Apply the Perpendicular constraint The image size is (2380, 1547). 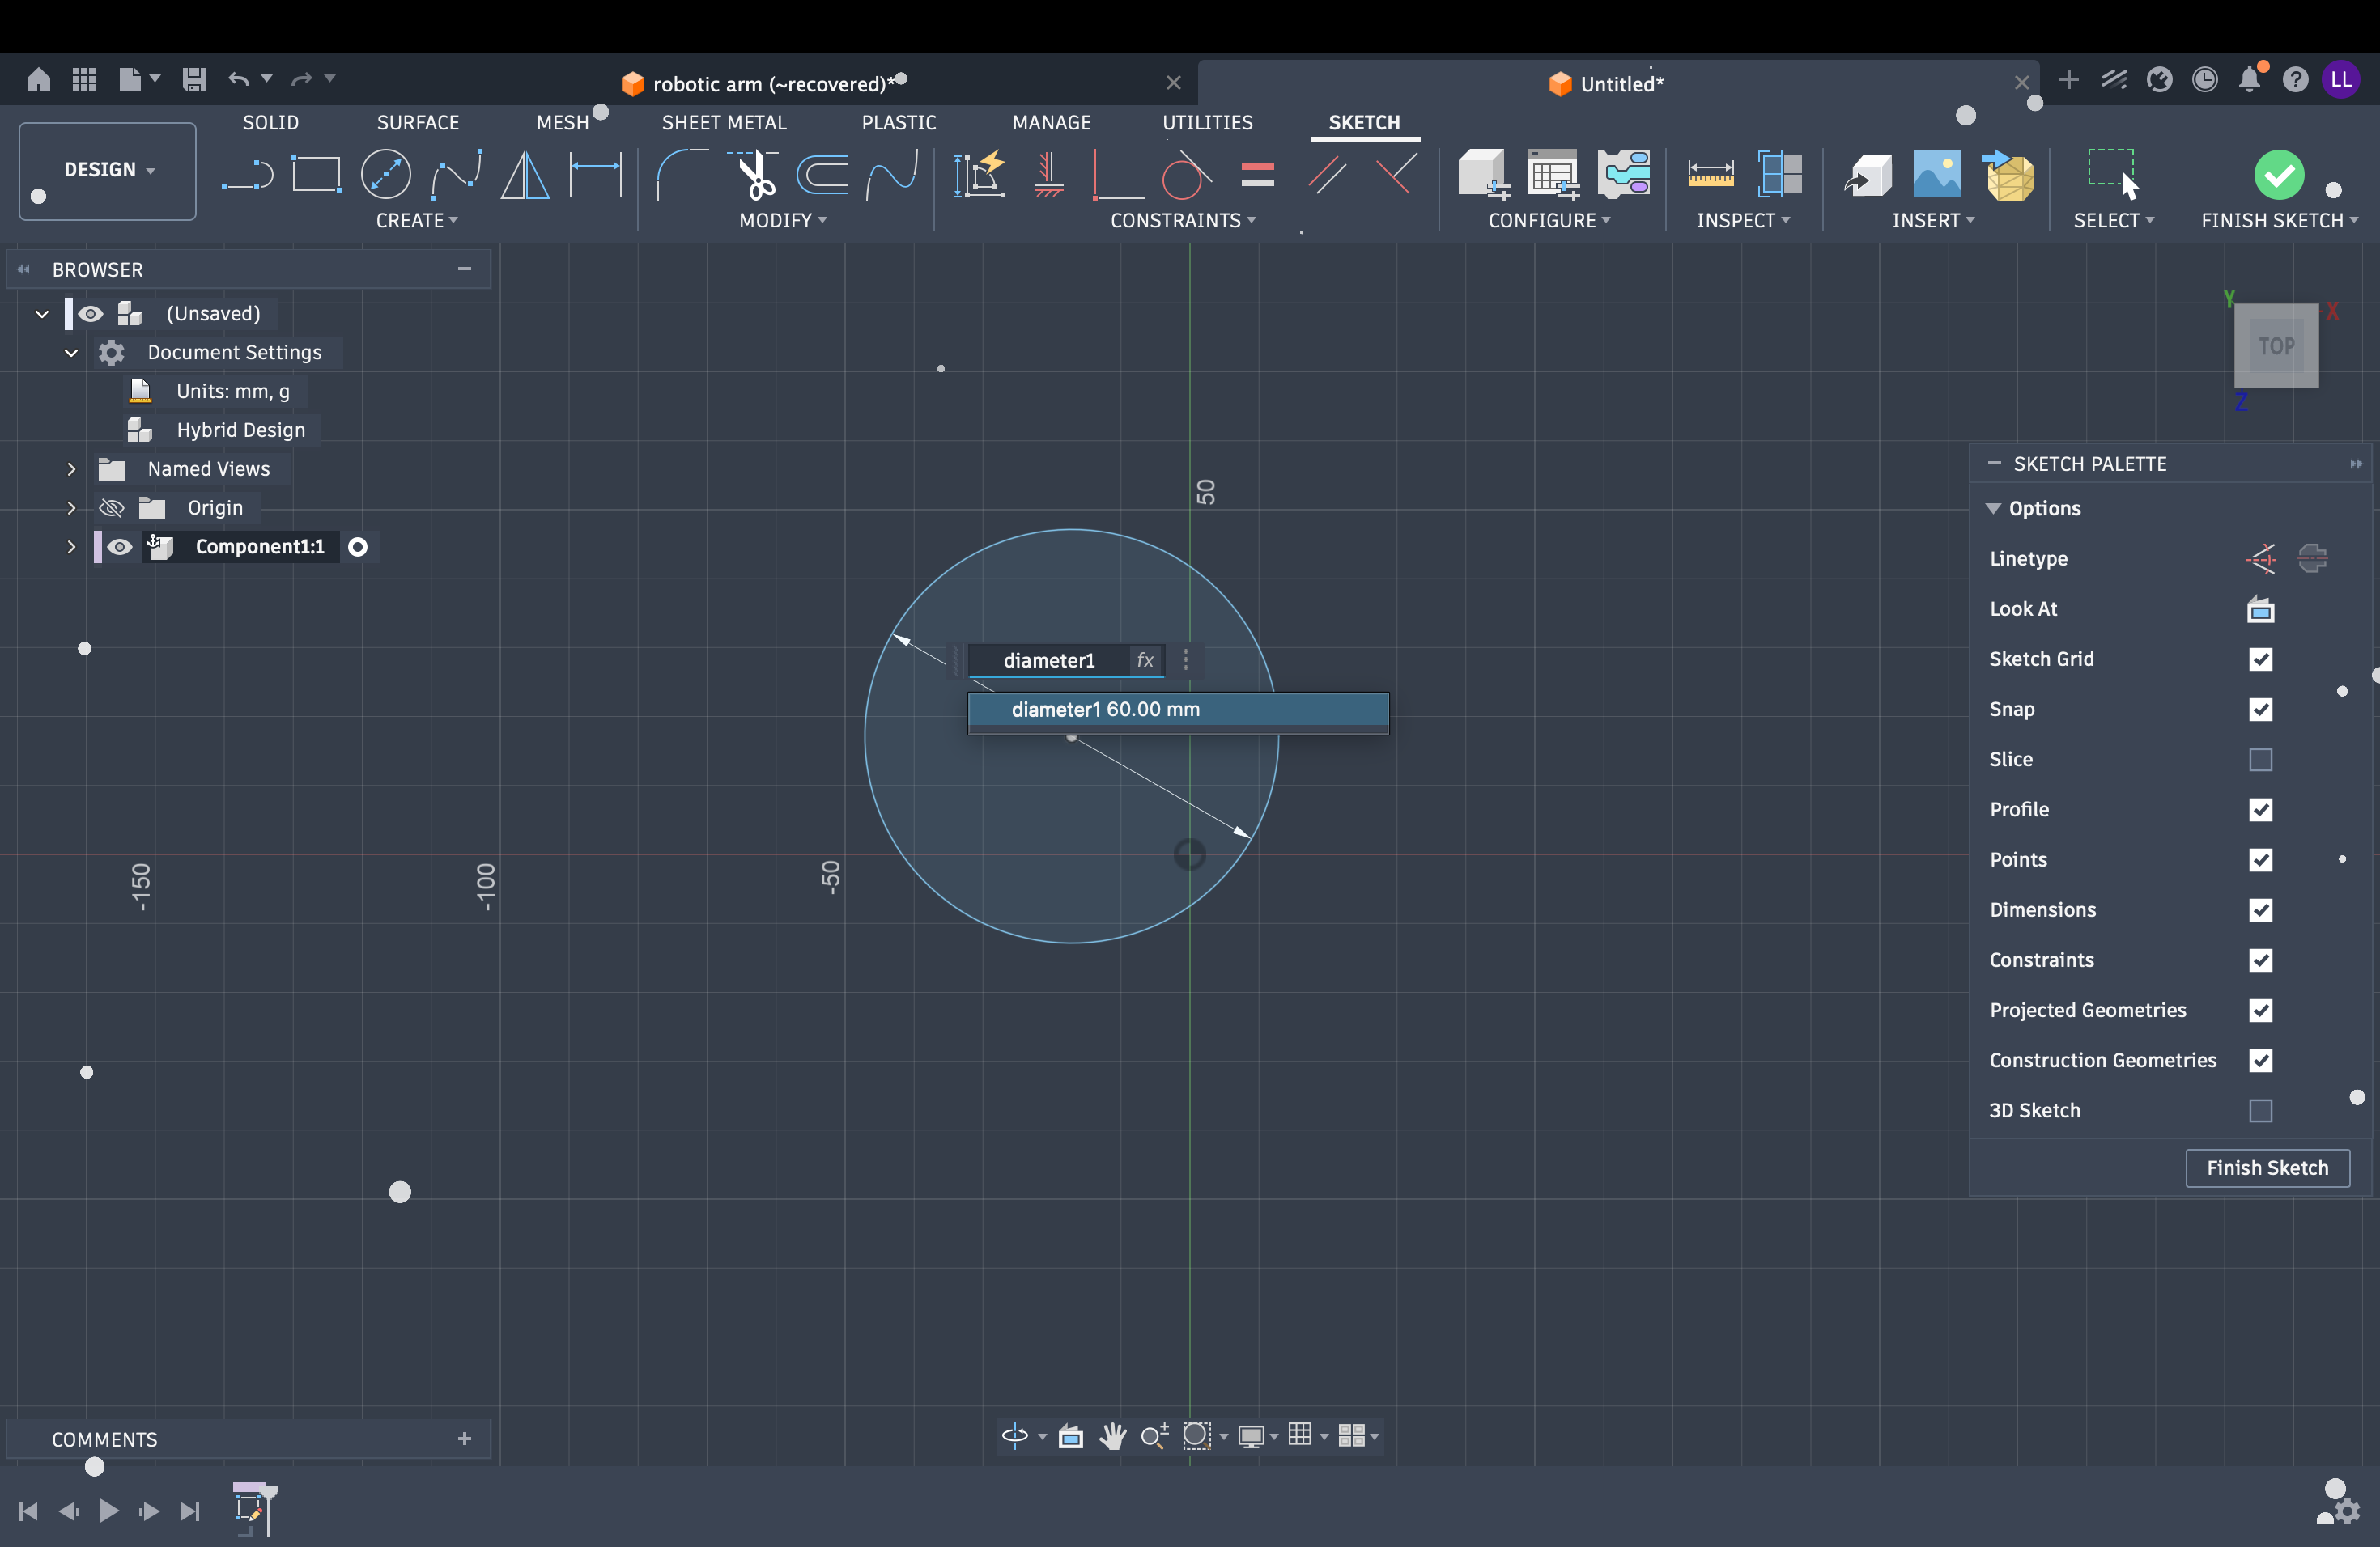click(1396, 175)
